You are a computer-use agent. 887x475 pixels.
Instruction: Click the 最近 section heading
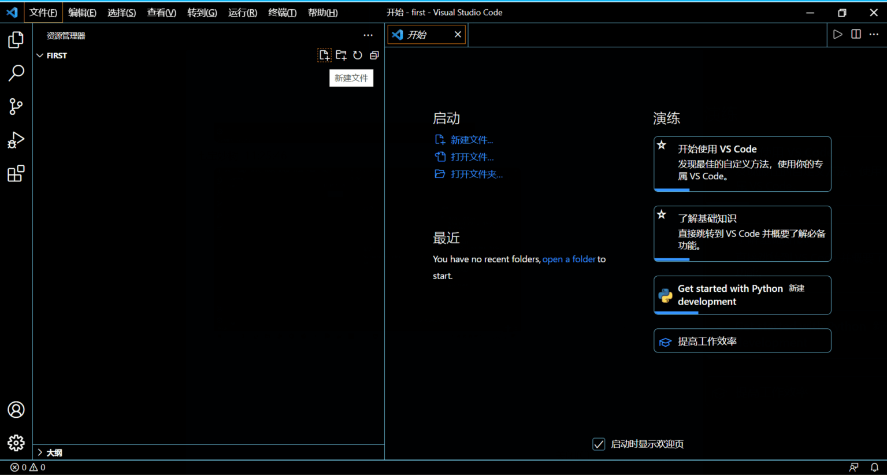pos(446,238)
